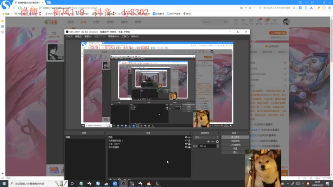Click the 开始录制 button in OBS
Screen dimensions: 333x187
point(235,141)
